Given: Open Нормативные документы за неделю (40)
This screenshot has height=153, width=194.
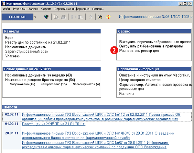Looking at the screenshot, I should 38,75.
